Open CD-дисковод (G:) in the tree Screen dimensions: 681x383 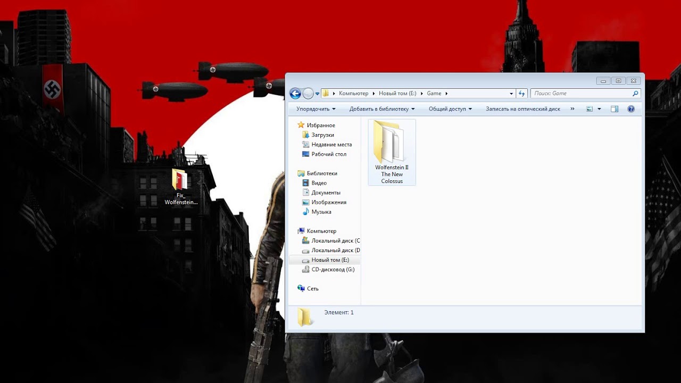(333, 270)
